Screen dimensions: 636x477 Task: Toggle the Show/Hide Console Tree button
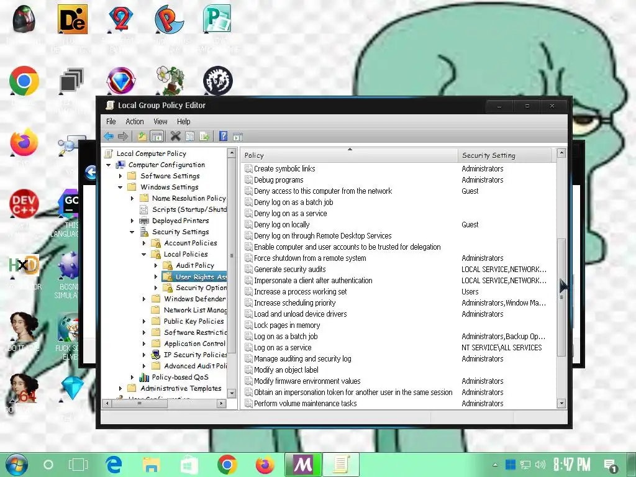click(157, 136)
